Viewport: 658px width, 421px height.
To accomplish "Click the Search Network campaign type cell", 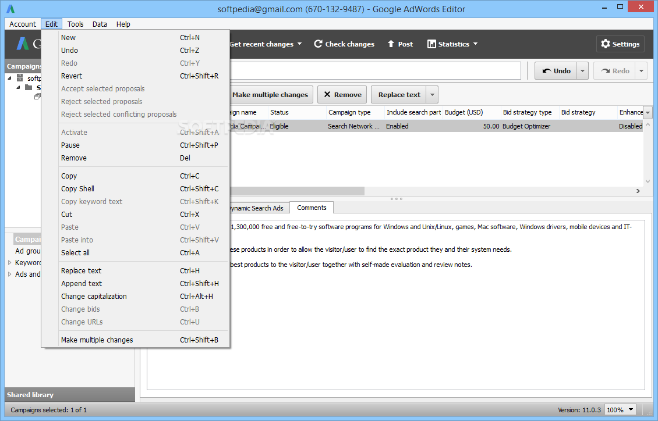I will 355,126.
